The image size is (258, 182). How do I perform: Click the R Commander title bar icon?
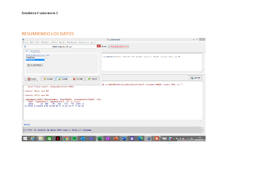click(x=23, y=39)
